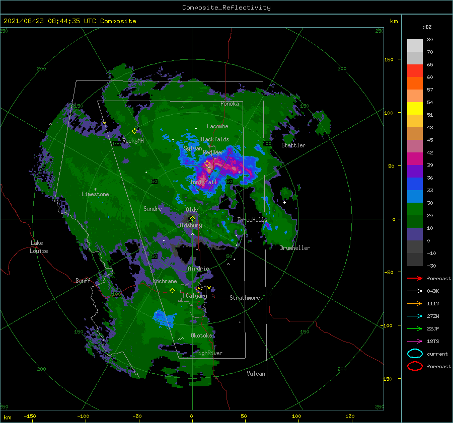
Task: Click the Calgary label
Action: [196, 296]
